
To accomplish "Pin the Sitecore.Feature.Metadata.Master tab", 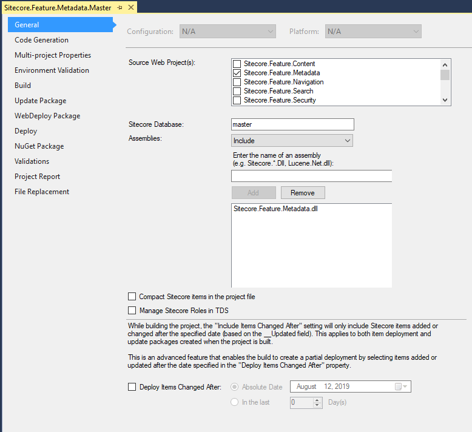I will 120,8.
